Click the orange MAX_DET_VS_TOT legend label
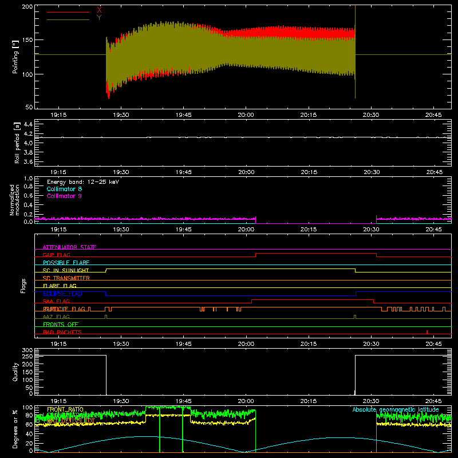 tap(71, 421)
